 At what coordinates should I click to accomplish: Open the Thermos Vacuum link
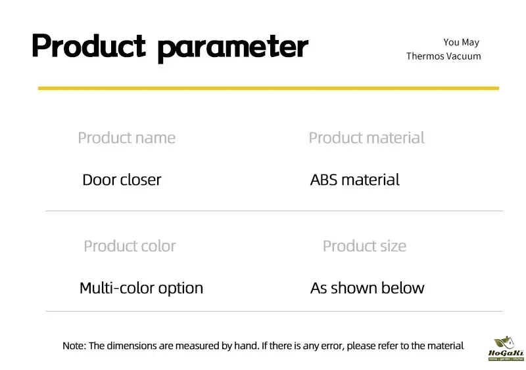coord(443,56)
